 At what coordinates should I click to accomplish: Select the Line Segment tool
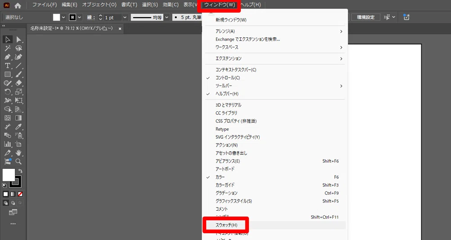(x=19, y=66)
